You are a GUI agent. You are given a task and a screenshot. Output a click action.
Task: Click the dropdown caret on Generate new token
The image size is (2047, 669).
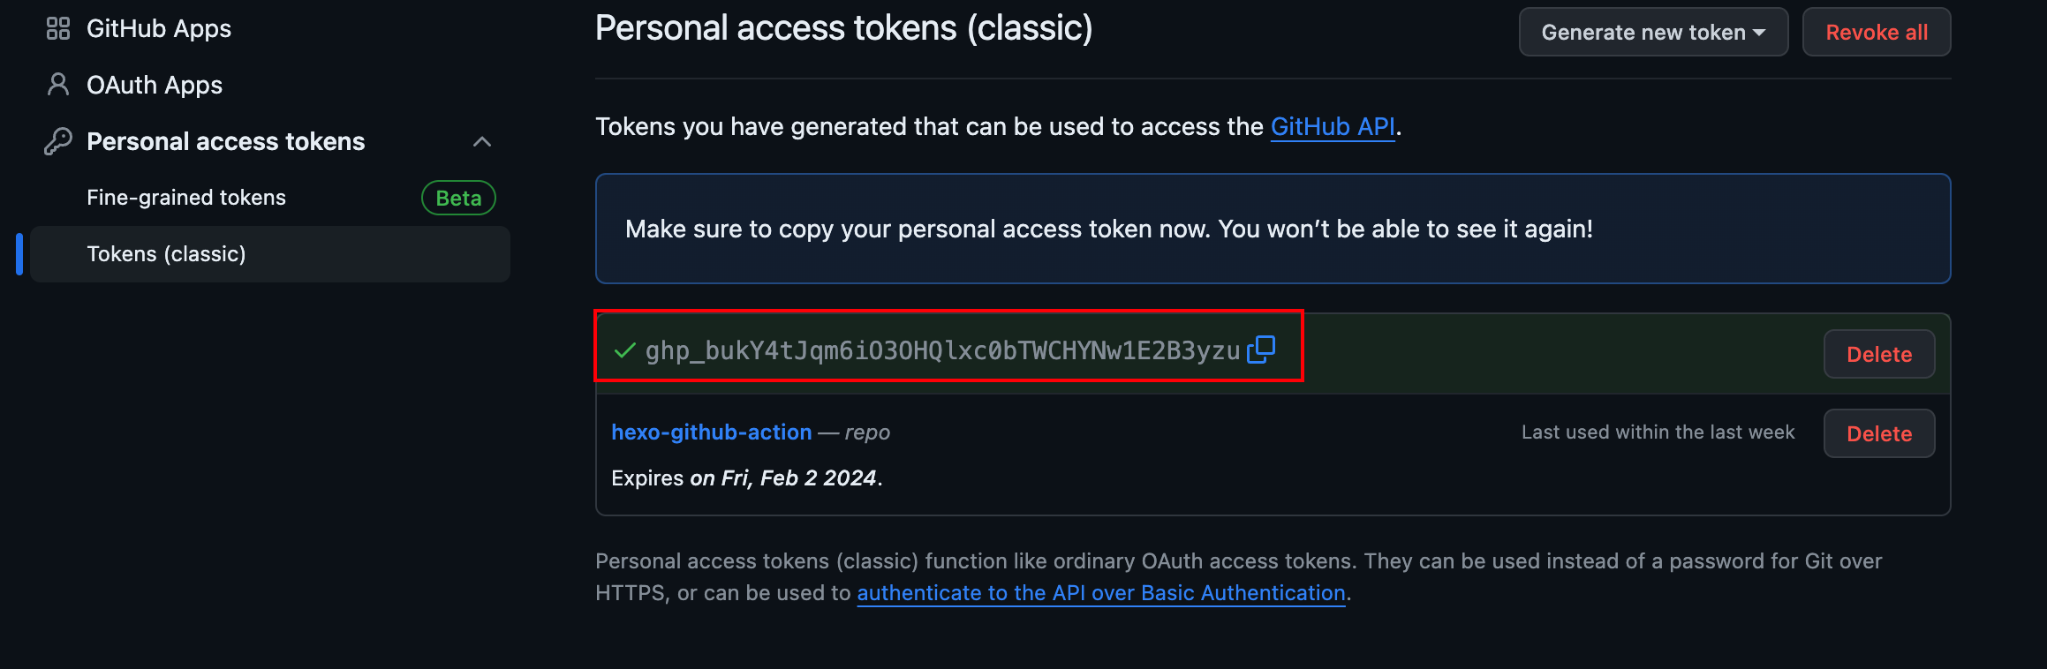(x=1759, y=33)
